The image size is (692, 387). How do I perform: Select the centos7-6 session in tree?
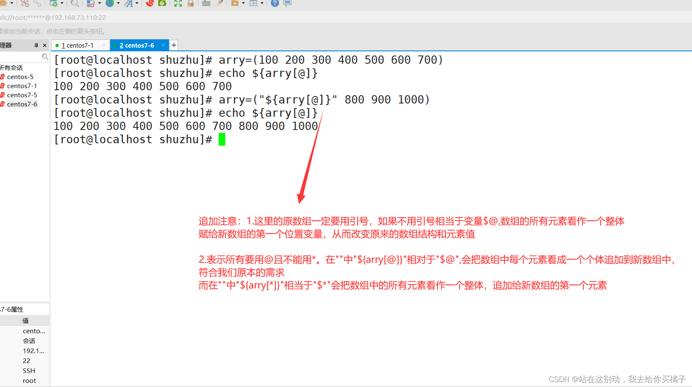22,104
